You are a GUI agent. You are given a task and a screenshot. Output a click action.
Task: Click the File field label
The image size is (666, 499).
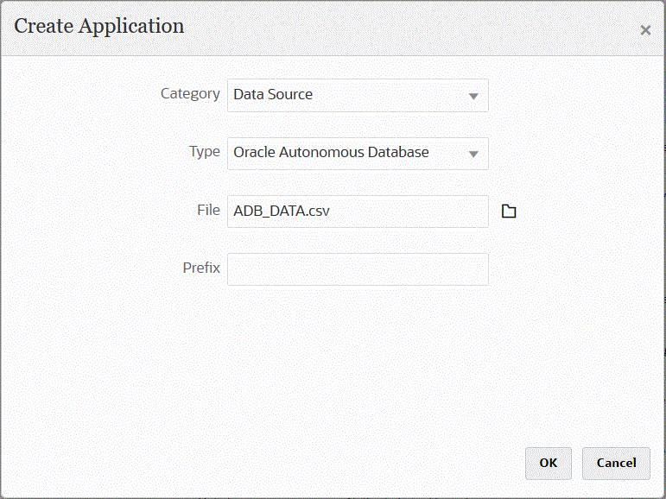click(207, 209)
